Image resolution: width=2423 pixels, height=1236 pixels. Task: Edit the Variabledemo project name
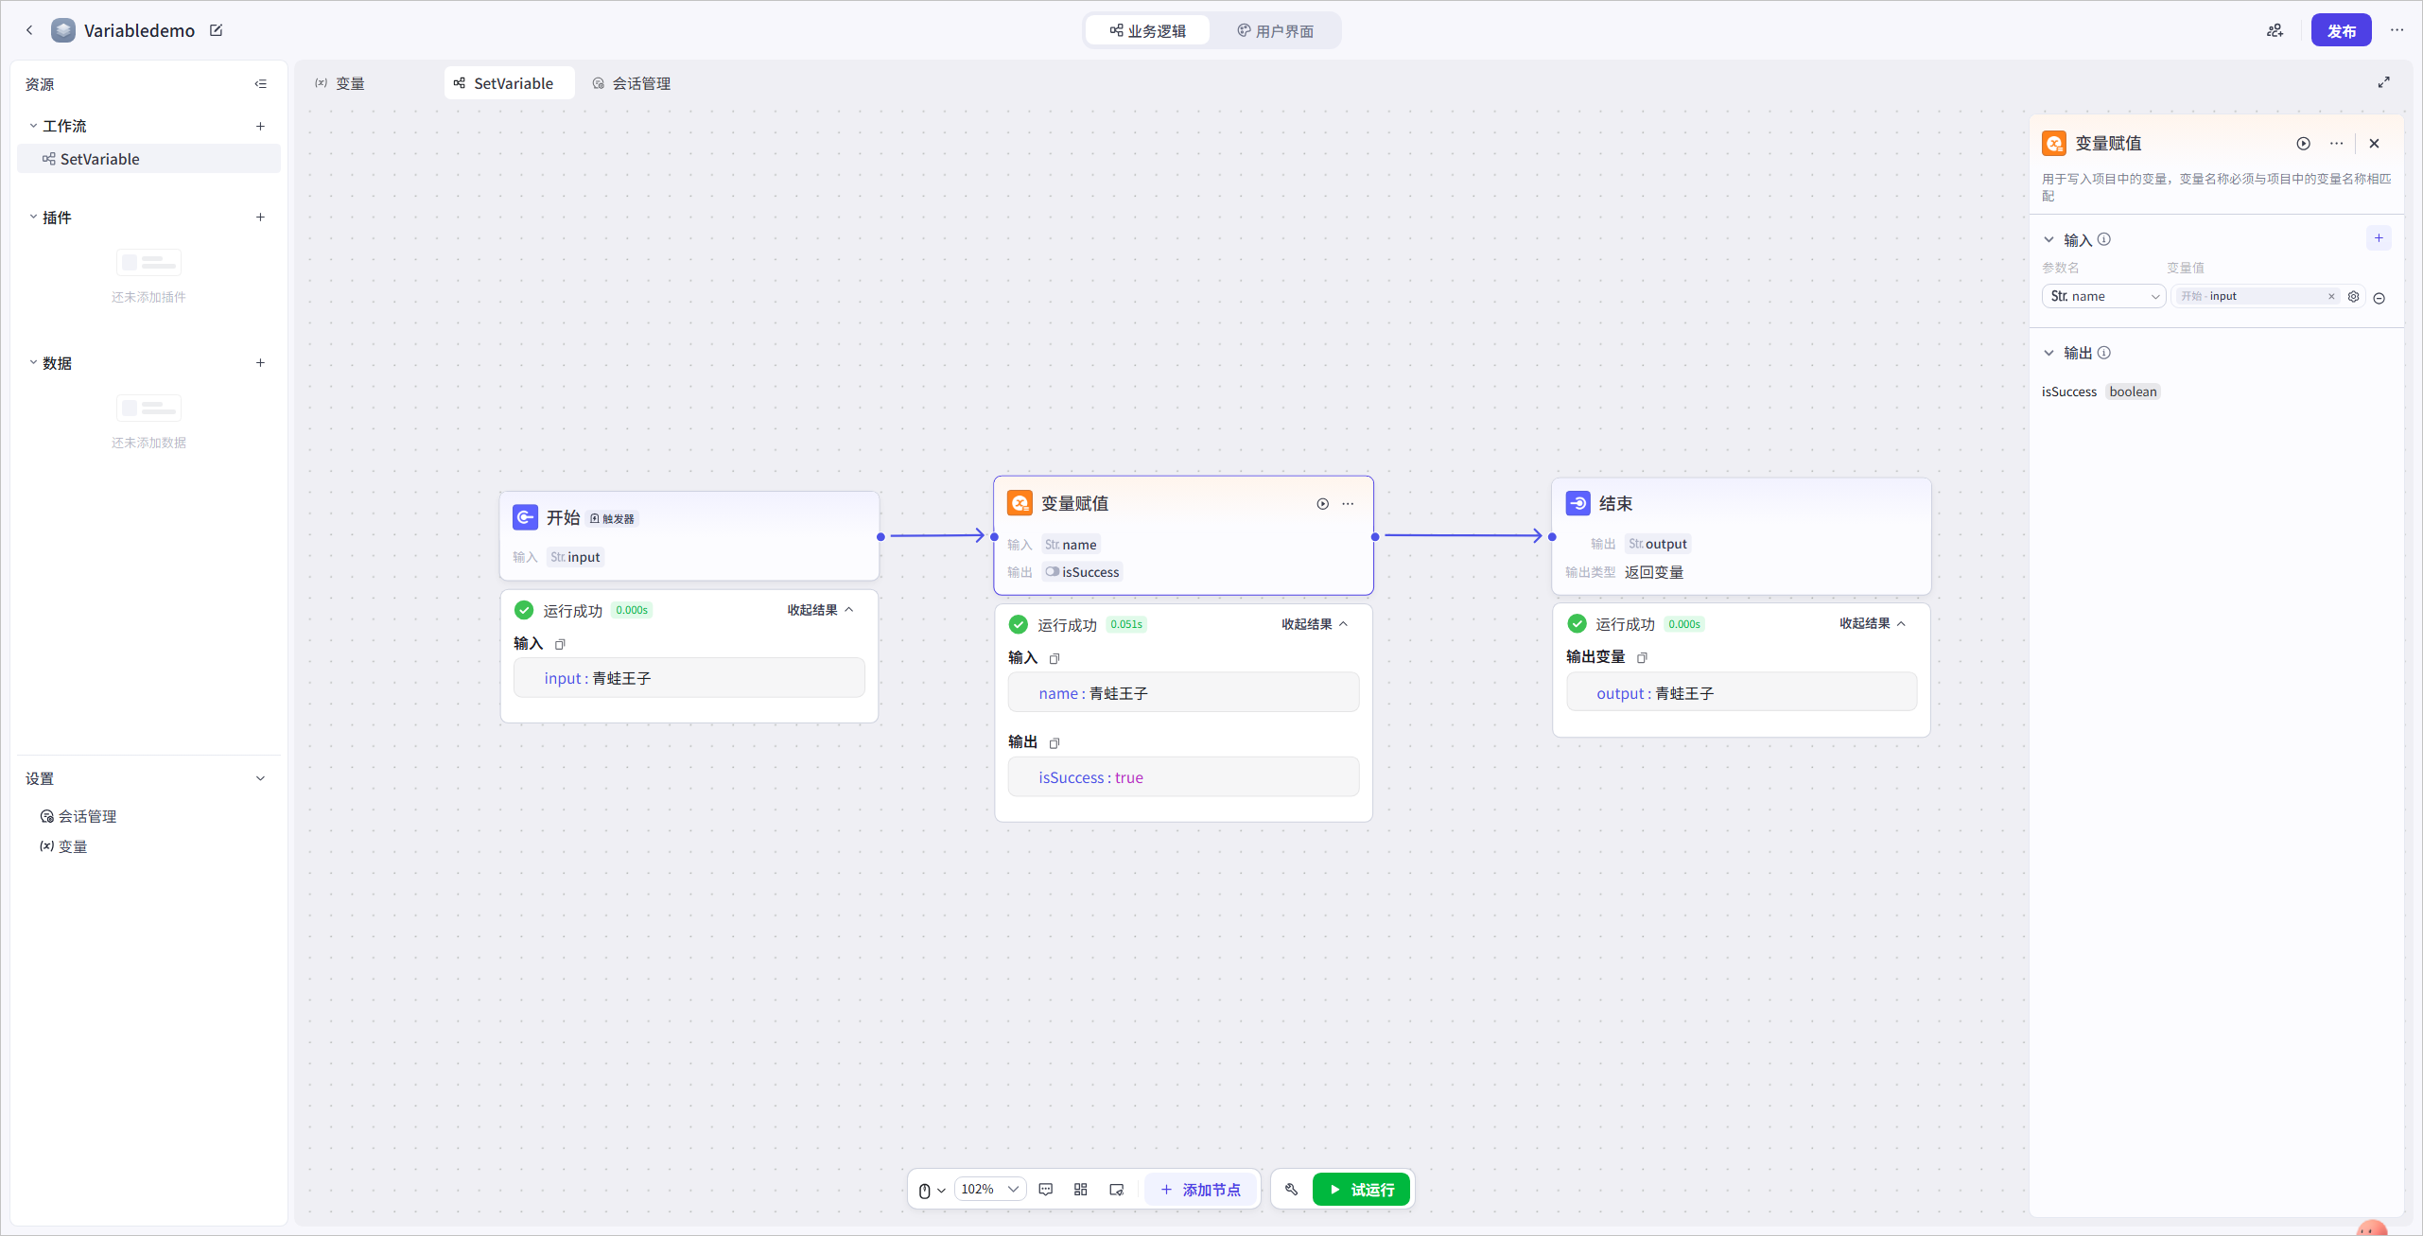(x=216, y=30)
